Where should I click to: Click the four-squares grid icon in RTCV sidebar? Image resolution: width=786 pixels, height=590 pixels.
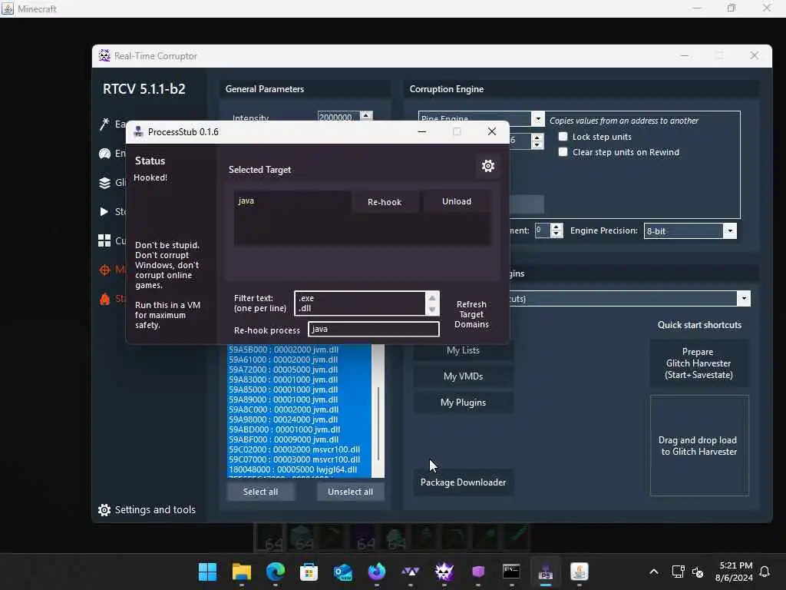tap(104, 240)
